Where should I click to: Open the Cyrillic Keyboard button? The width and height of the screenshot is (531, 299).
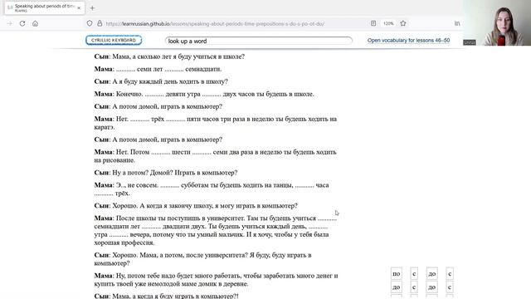114,40
